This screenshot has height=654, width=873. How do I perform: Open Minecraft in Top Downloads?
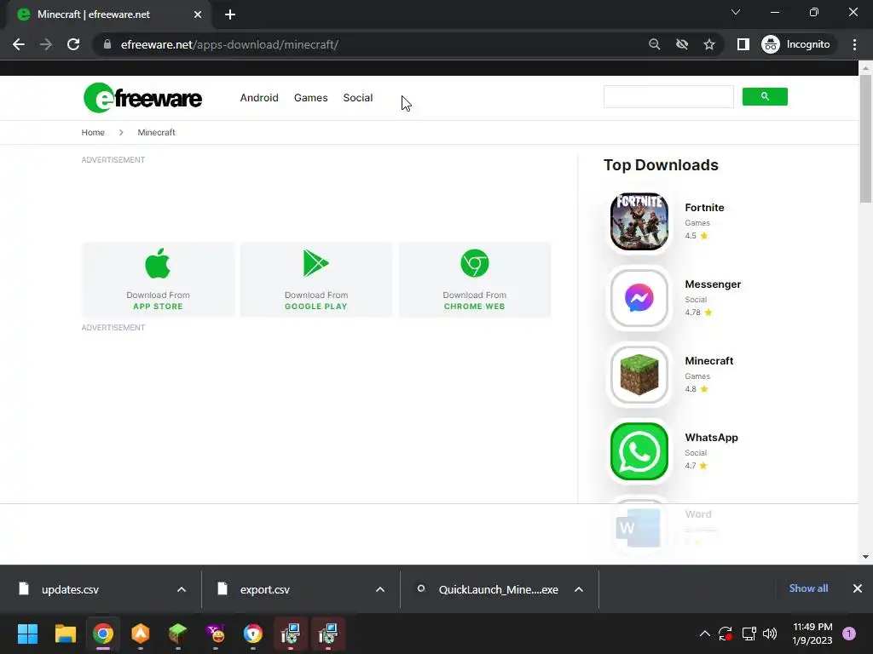[708, 361]
